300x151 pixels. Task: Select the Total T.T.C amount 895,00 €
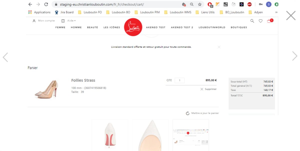pos(268,95)
